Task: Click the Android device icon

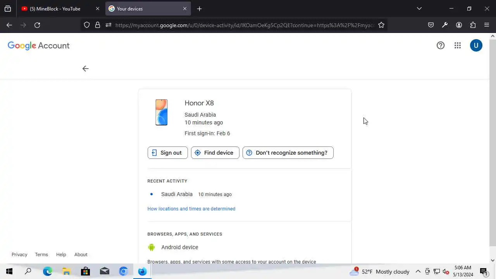Action: tap(152, 247)
